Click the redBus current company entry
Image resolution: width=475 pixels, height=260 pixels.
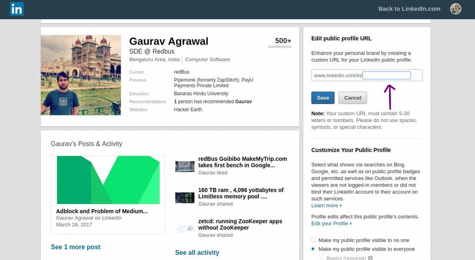click(x=181, y=72)
